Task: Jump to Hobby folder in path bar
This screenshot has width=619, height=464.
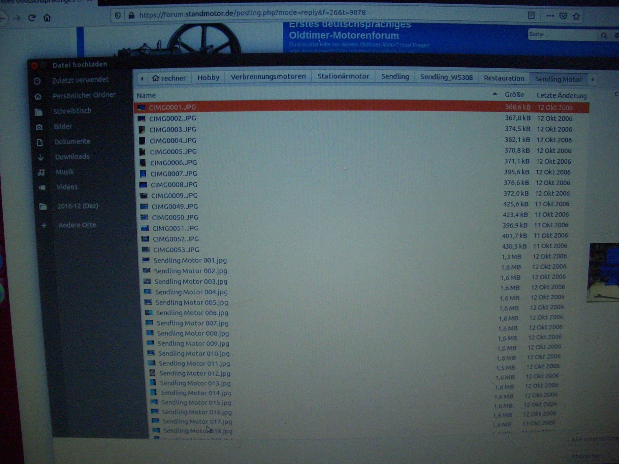Action: (x=208, y=77)
